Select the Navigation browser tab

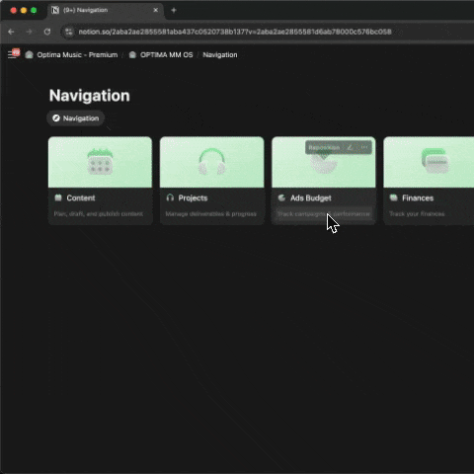pos(106,10)
